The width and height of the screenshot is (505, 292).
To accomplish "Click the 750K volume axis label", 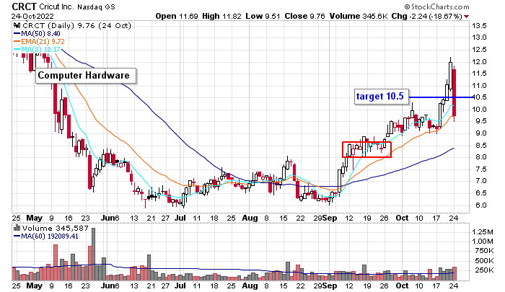I will pyautogui.click(x=484, y=251).
